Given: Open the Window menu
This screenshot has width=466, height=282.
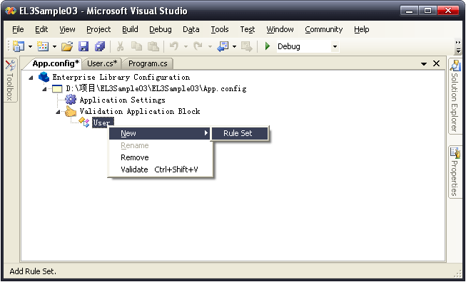Looking at the screenshot, I should pos(280,29).
